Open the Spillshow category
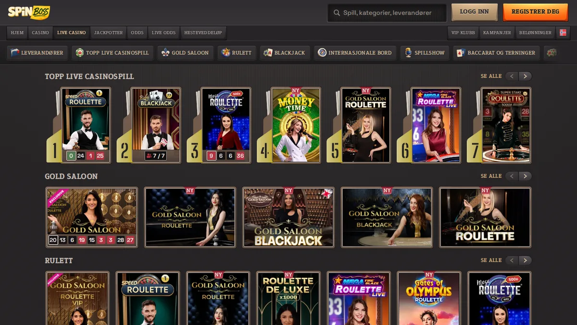577x325 pixels. click(425, 53)
